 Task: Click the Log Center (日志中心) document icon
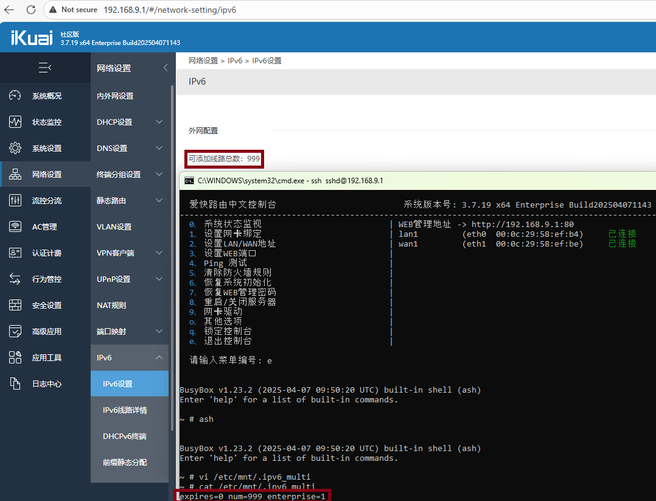[15, 384]
